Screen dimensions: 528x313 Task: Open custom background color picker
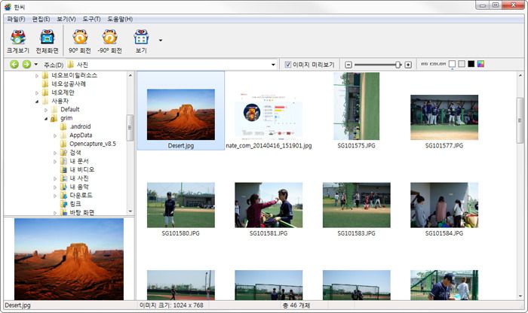[480, 64]
